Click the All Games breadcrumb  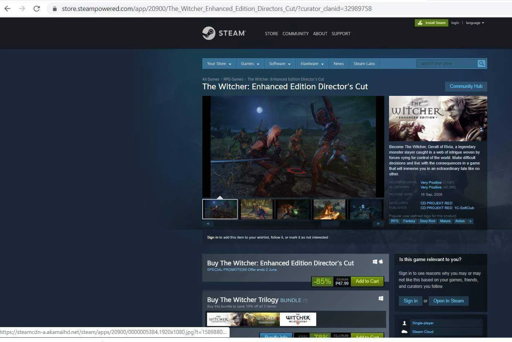click(x=211, y=79)
